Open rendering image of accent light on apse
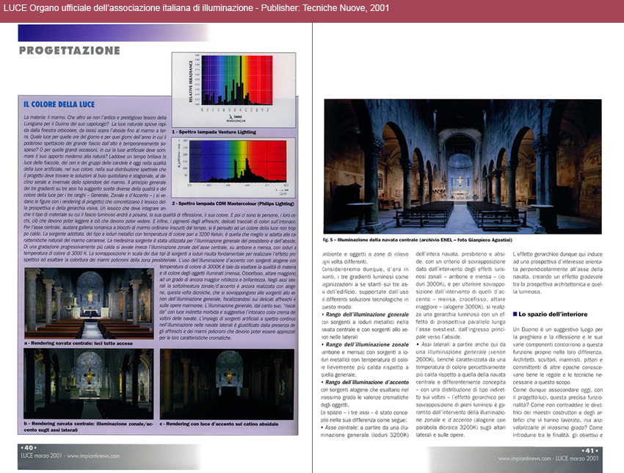Viewport: 624px width, 473px height. (227, 384)
